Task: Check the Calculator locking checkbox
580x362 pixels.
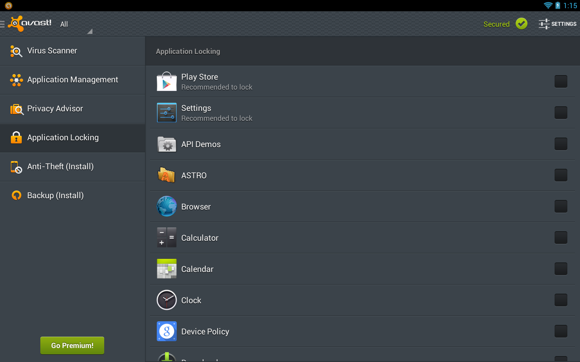Action: click(561, 237)
